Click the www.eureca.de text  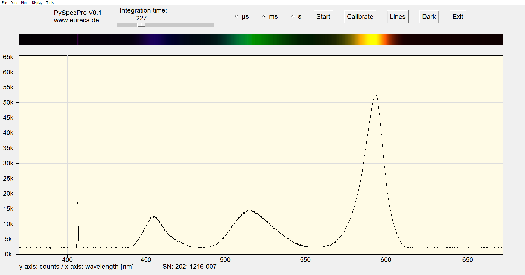(x=76, y=20)
